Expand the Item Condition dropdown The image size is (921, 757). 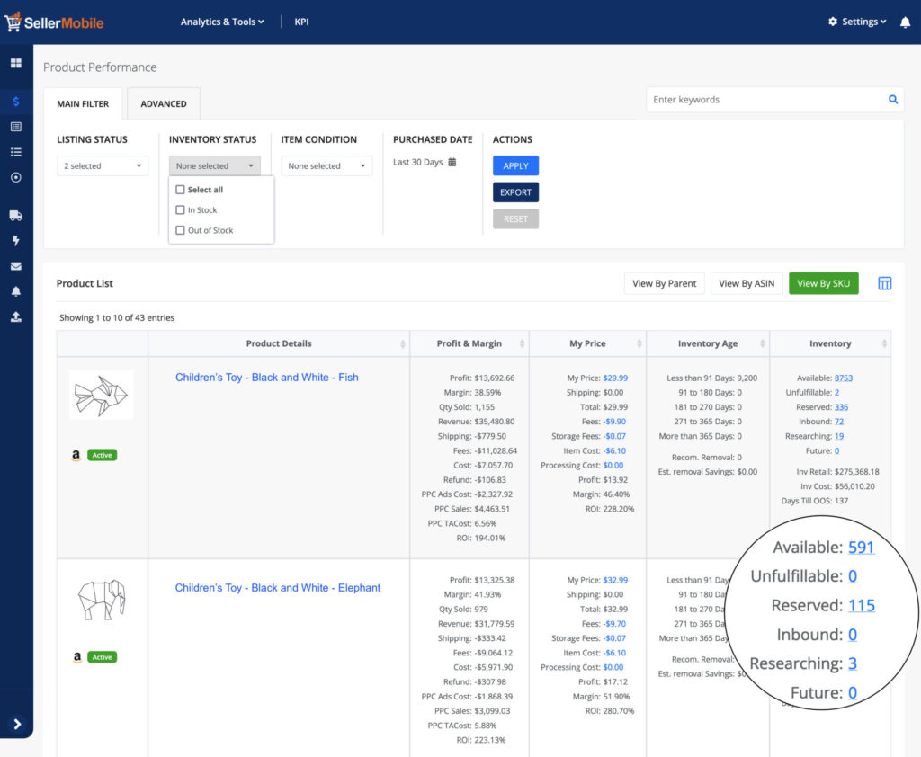point(326,166)
